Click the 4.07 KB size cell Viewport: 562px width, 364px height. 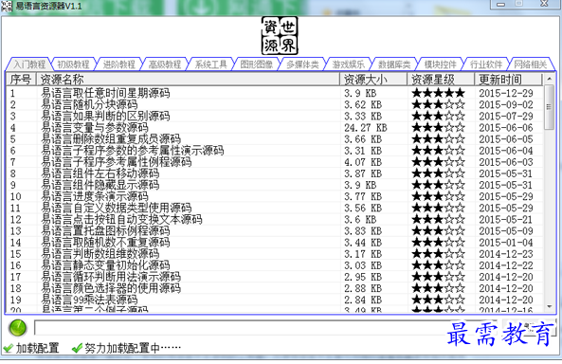coord(363,162)
